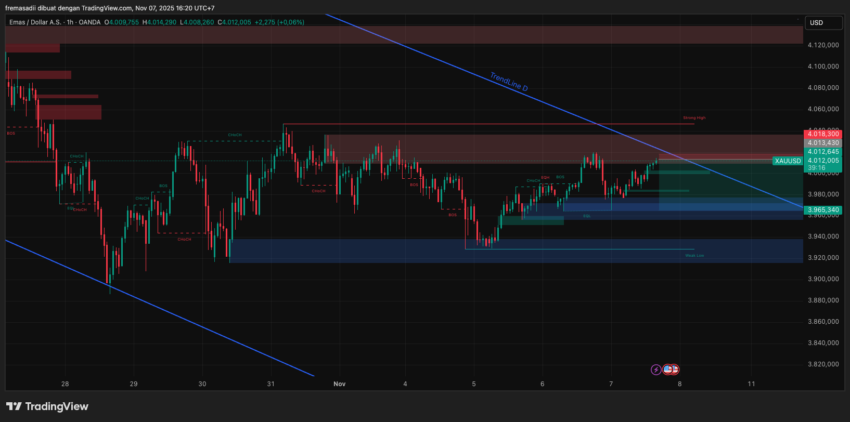Viewport: 850px width, 422px height.
Task: Click the Emas / Dollar A.S. symbol title
Action: (x=35, y=22)
